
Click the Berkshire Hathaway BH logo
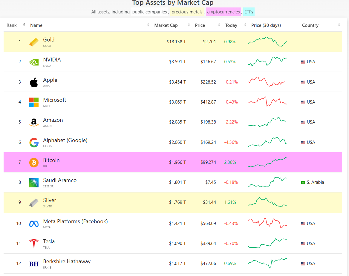tap(34, 264)
